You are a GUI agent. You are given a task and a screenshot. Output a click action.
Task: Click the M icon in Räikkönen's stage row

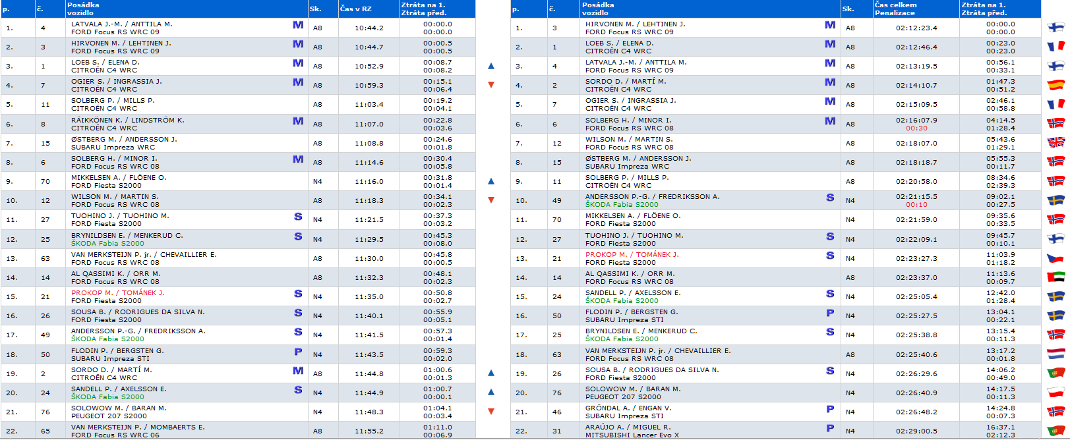pos(298,121)
